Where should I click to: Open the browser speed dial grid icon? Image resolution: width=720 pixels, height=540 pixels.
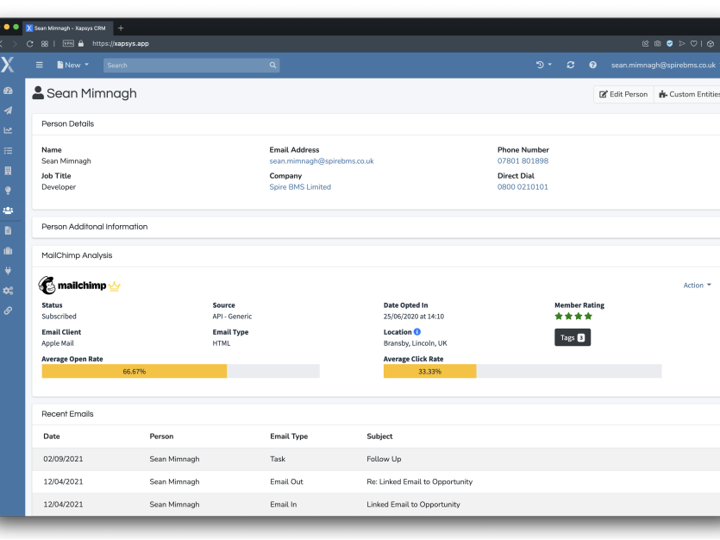pos(45,44)
